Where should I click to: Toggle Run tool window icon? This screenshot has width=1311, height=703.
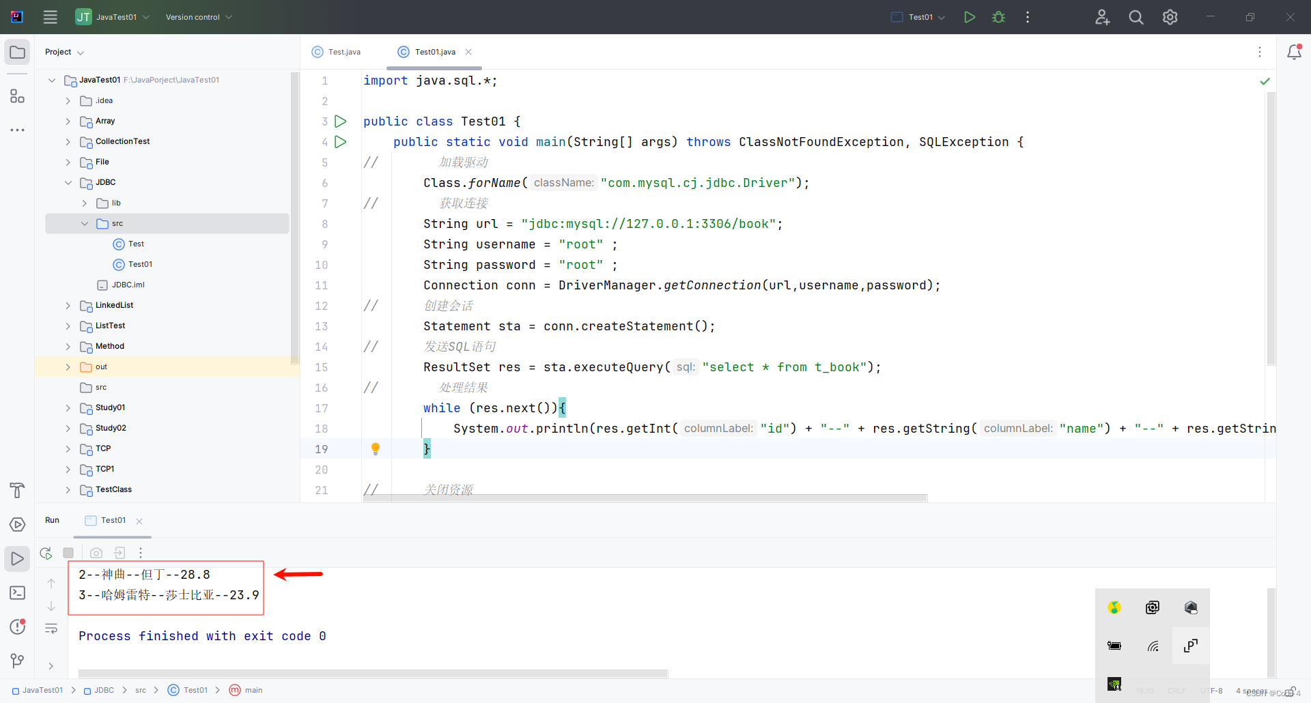coord(17,559)
